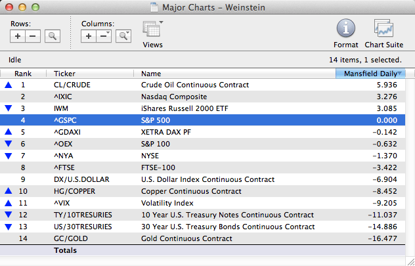Click the document icon in title bar
The image size is (415, 266).
154,7
